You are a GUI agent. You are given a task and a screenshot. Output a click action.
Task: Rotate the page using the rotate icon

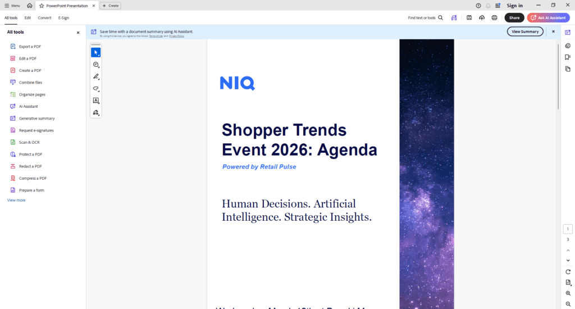point(568,271)
